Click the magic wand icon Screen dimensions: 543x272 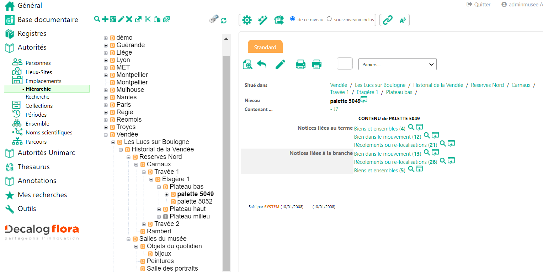[263, 20]
